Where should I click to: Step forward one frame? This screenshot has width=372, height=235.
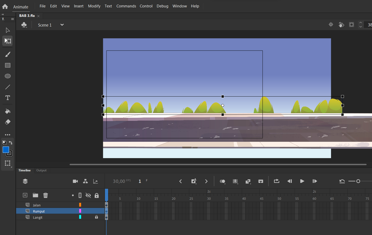[315, 181]
